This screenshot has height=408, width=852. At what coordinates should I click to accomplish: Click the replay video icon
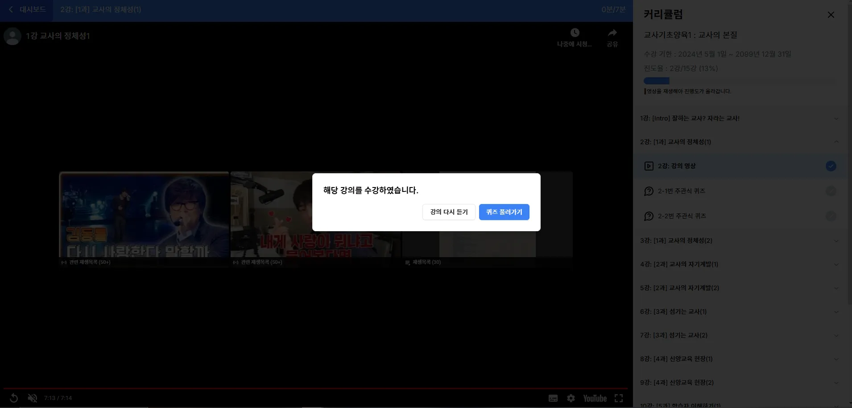[x=14, y=398]
